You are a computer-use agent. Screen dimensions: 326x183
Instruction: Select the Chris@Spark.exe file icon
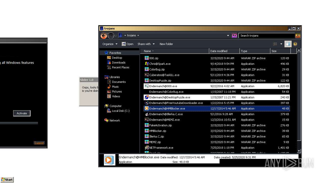click(x=146, y=64)
